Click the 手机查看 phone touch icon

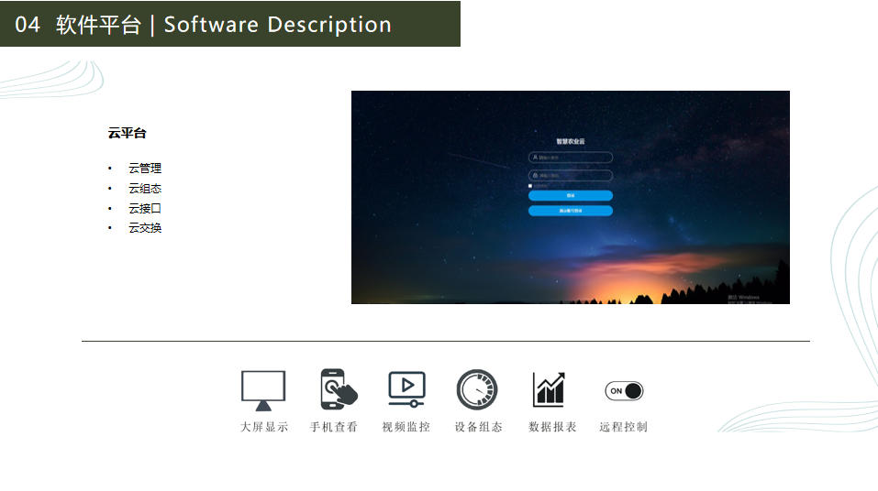[x=338, y=389]
